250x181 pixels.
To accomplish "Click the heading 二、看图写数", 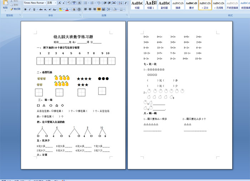I will [45, 72].
